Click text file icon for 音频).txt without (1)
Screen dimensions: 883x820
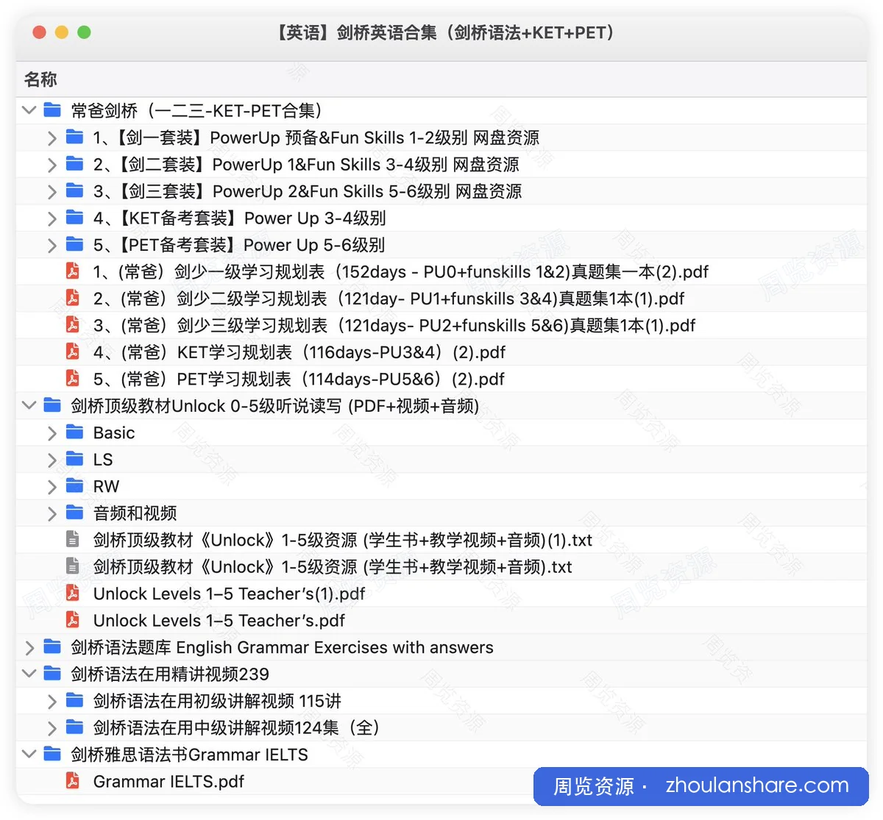(73, 566)
